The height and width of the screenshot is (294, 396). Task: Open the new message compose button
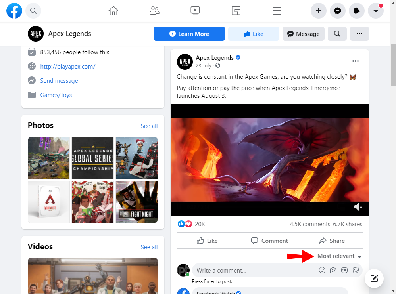pyautogui.click(x=374, y=279)
